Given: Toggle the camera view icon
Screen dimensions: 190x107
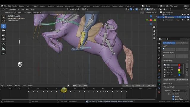Looking at the screenshot, I should (x=154, y=34).
